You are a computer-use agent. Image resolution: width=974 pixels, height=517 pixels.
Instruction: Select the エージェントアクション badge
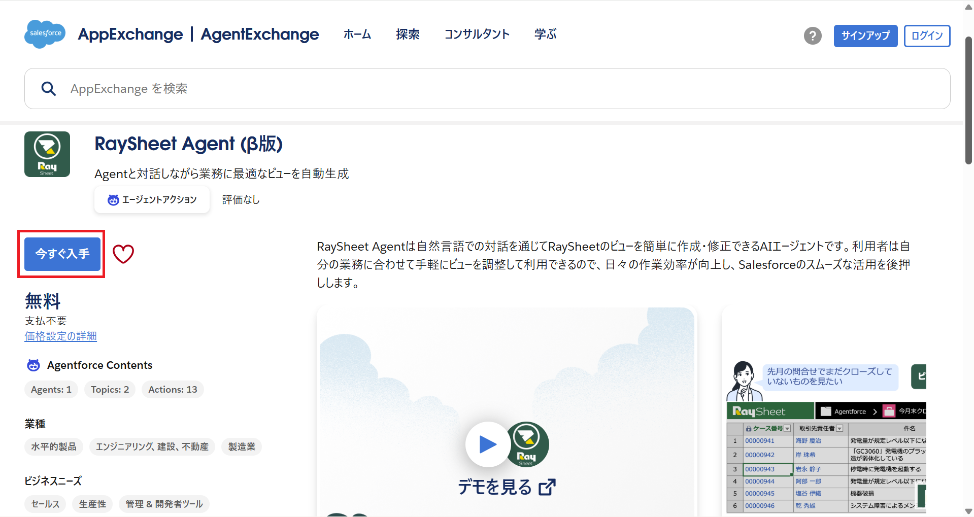(152, 200)
